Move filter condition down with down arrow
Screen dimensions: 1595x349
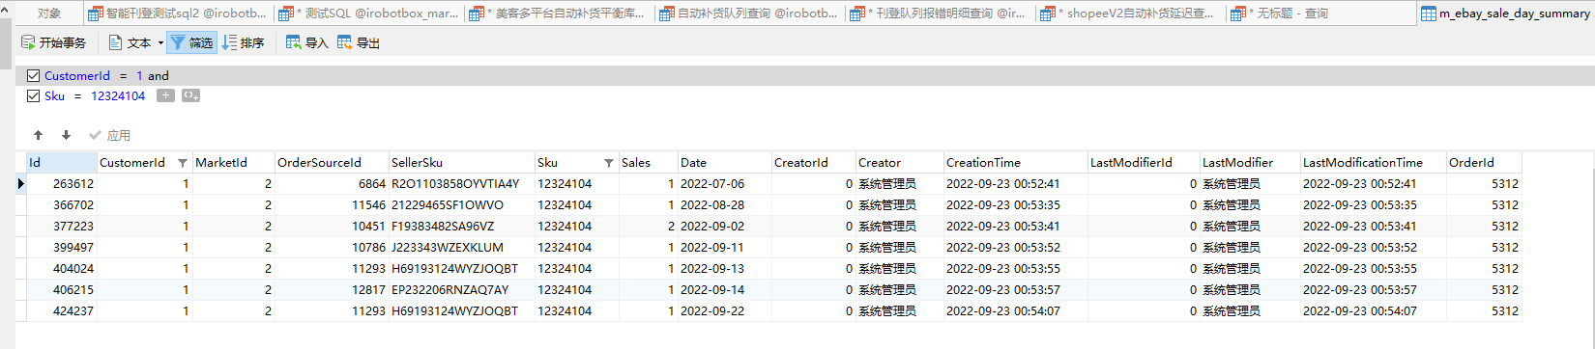coord(66,135)
